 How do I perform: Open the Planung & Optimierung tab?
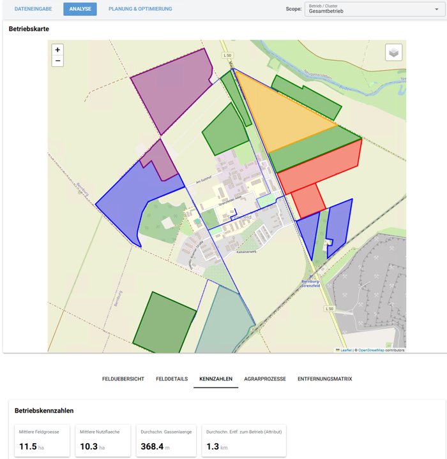tap(140, 9)
